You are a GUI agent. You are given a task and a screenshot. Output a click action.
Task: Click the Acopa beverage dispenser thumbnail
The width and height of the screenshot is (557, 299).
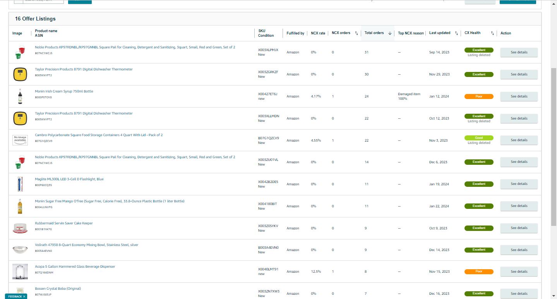(20, 272)
